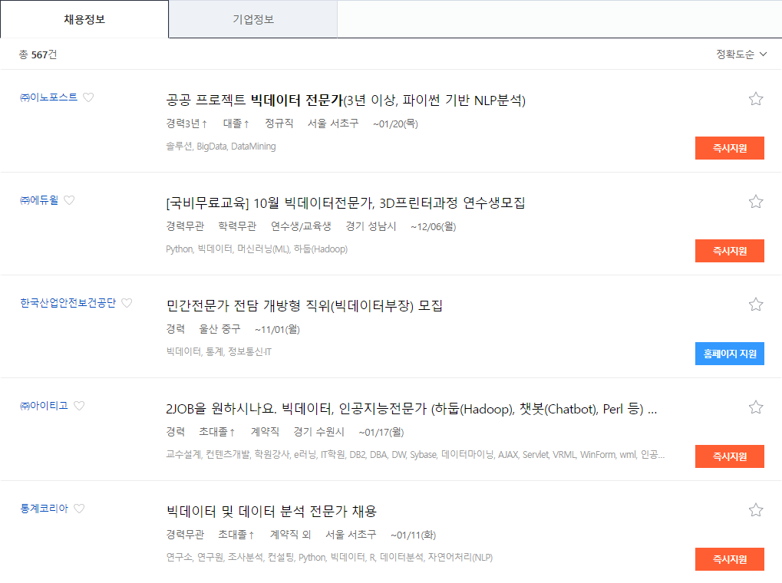Image resolution: width=782 pixels, height=583 pixels.
Task: Click the heart icon next to ㈜이노포스트
Action: [90, 97]
